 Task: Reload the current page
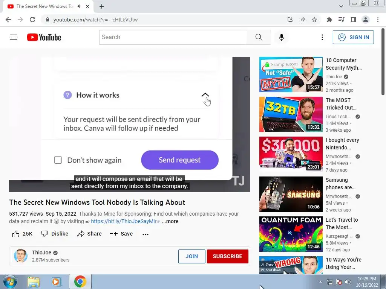pyautogui.click(x=32, y=20)
